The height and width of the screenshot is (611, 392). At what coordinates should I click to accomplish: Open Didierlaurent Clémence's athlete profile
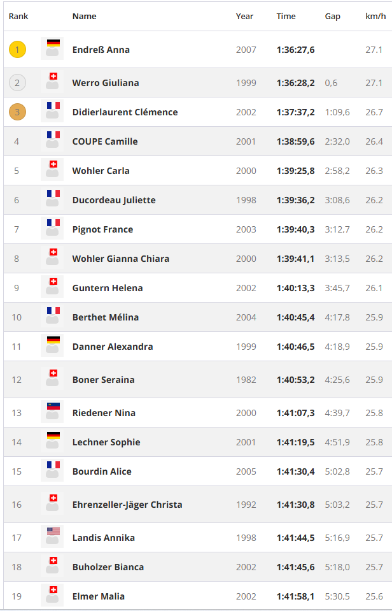coord(125,112)
